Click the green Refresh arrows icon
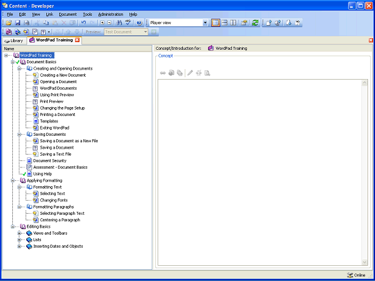 coord(255,23)
